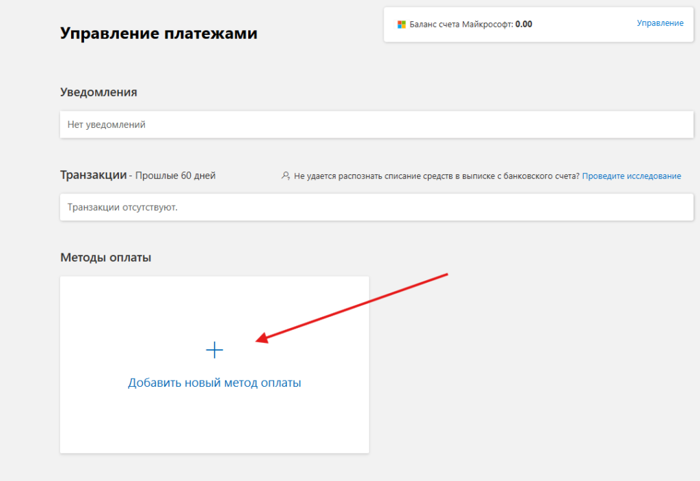Open the Управление link in balance card
Screen dimensions: 700x481
(660, 23)
